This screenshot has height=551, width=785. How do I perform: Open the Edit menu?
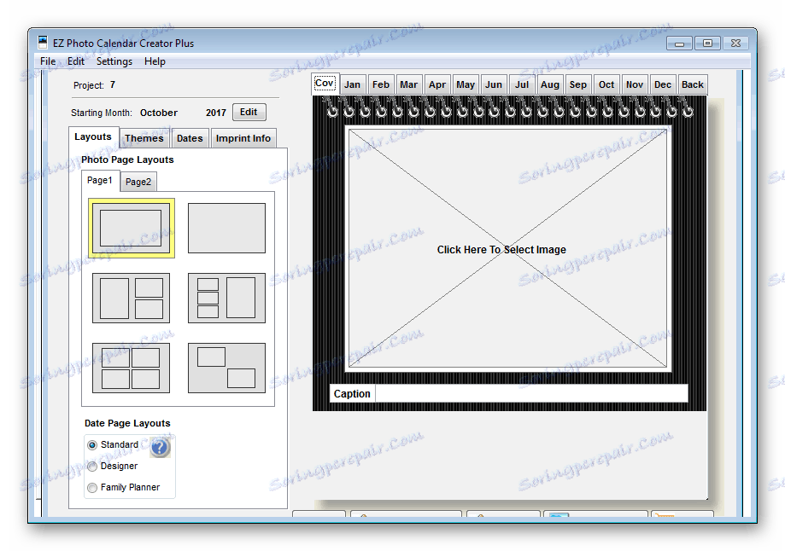(x=76, y=61)
